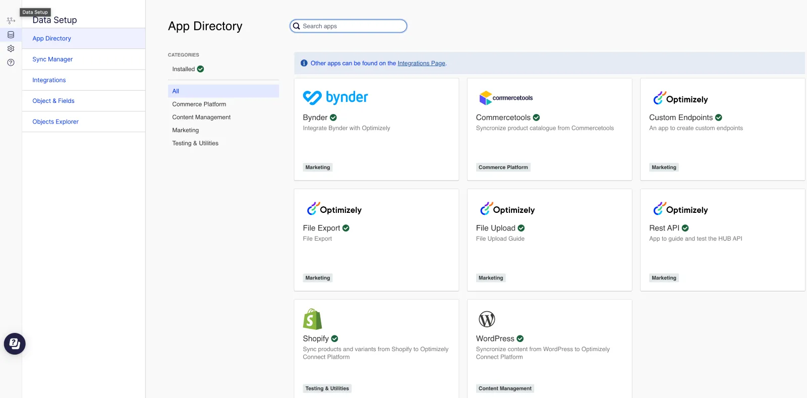The image size is (807, 398).
Task: Click the Shopify bag logo
Action: click(312, 319)
